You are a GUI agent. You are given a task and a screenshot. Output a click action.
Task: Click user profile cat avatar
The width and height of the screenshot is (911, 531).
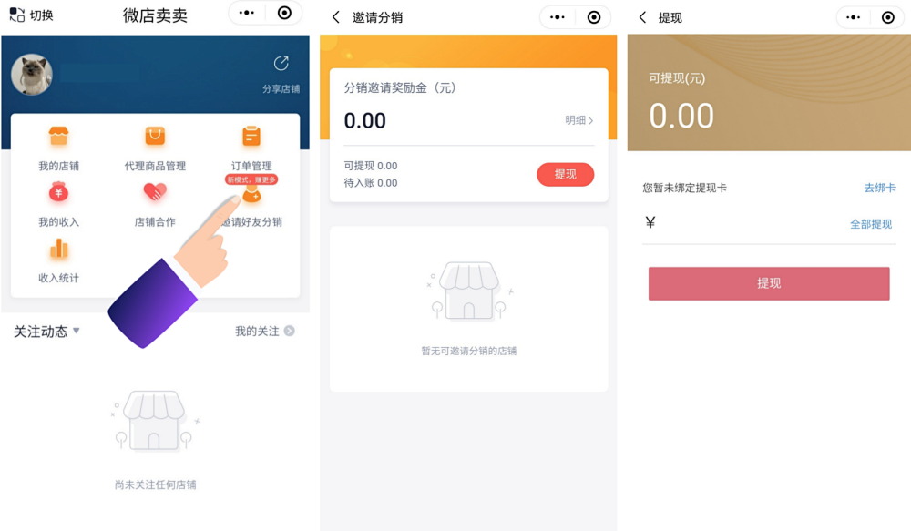click(x=32, y=75)
